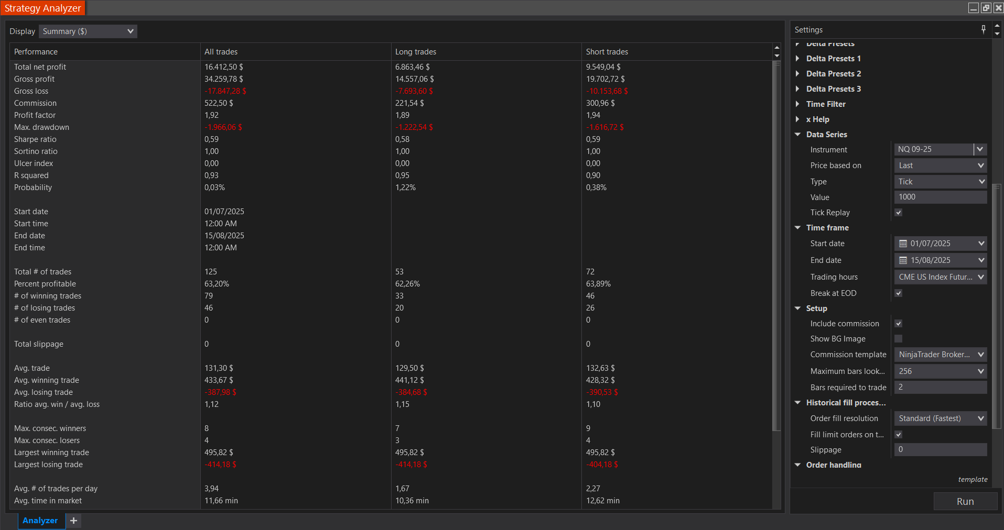The height and width of the screenshot is (530, 1004).
Task: Open Order fill resolution dropdown
Action: (x=941, y=418)
